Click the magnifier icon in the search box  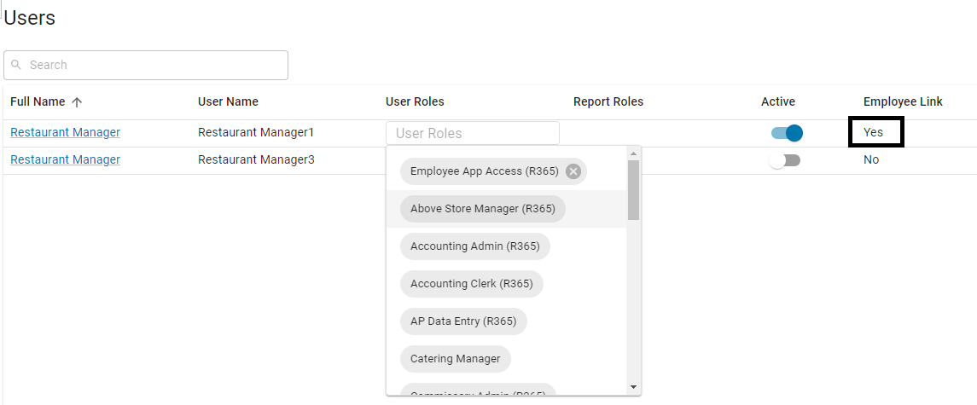(x=16, y=65)
